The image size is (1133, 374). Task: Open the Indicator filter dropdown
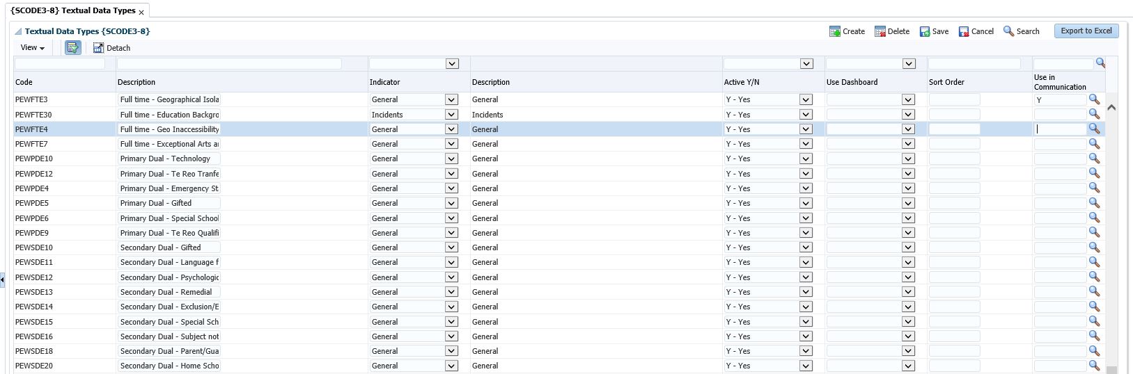click(452, 64)
